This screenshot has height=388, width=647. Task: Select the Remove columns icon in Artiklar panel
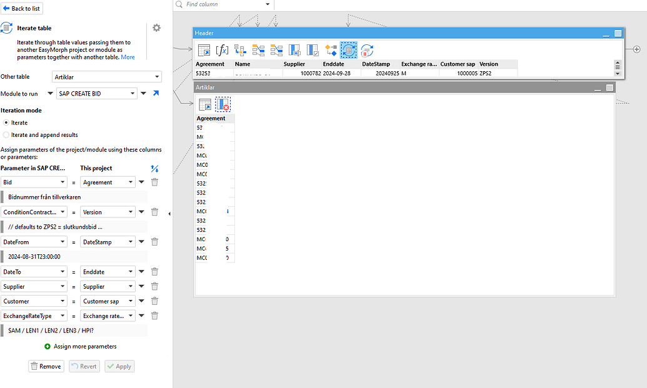tap(222, 104)
